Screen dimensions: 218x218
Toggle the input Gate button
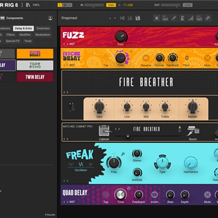tap(111, 5)
